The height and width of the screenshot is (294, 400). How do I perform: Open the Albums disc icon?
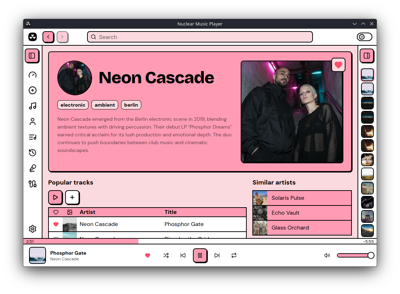[33, 90]
